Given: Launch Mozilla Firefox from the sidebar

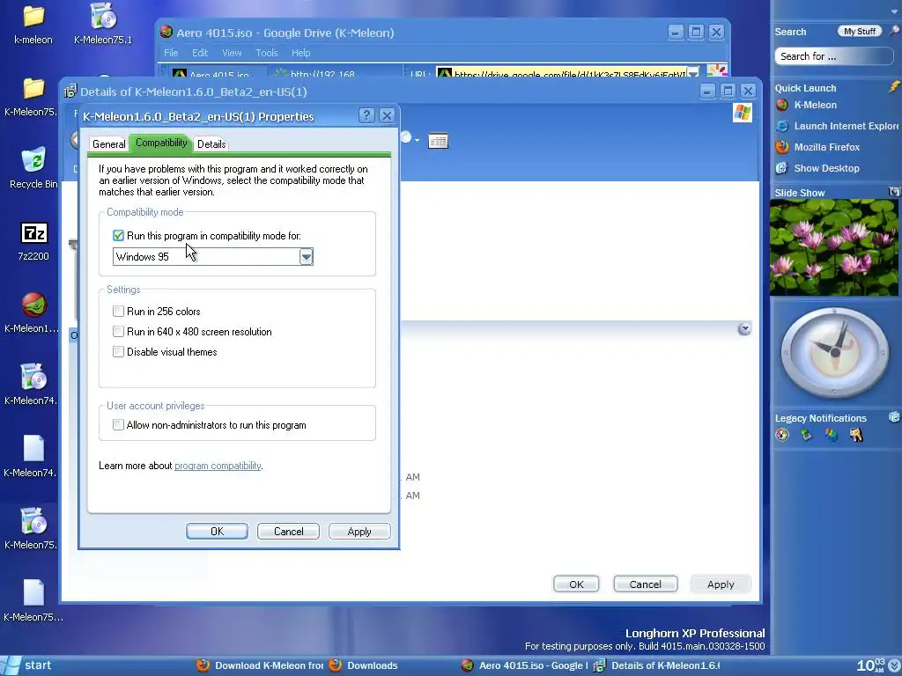Looking at the screenshot, I should [817, 147].
